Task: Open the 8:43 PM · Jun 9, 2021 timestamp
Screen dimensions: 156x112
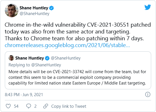Action: 24,95
